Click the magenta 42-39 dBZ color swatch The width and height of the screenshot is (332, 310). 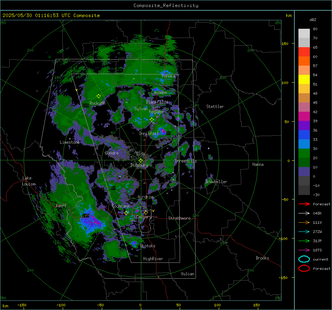304,116
